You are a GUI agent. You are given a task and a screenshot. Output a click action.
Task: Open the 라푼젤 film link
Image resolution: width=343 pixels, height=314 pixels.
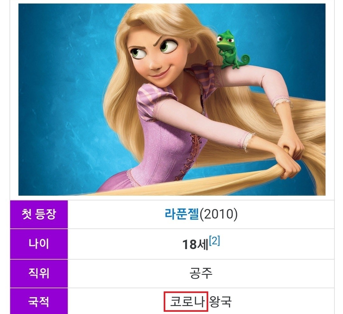(182, 214)
